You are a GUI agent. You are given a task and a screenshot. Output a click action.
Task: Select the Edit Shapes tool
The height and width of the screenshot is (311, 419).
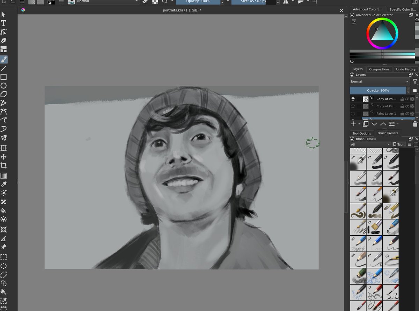[3, 32]
